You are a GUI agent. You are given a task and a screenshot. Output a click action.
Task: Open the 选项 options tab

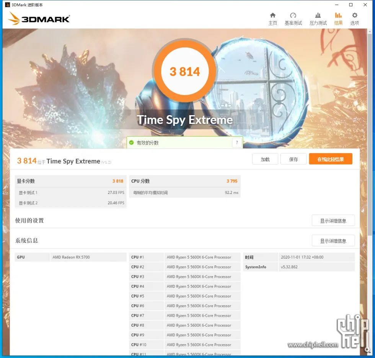click(355, 19)
